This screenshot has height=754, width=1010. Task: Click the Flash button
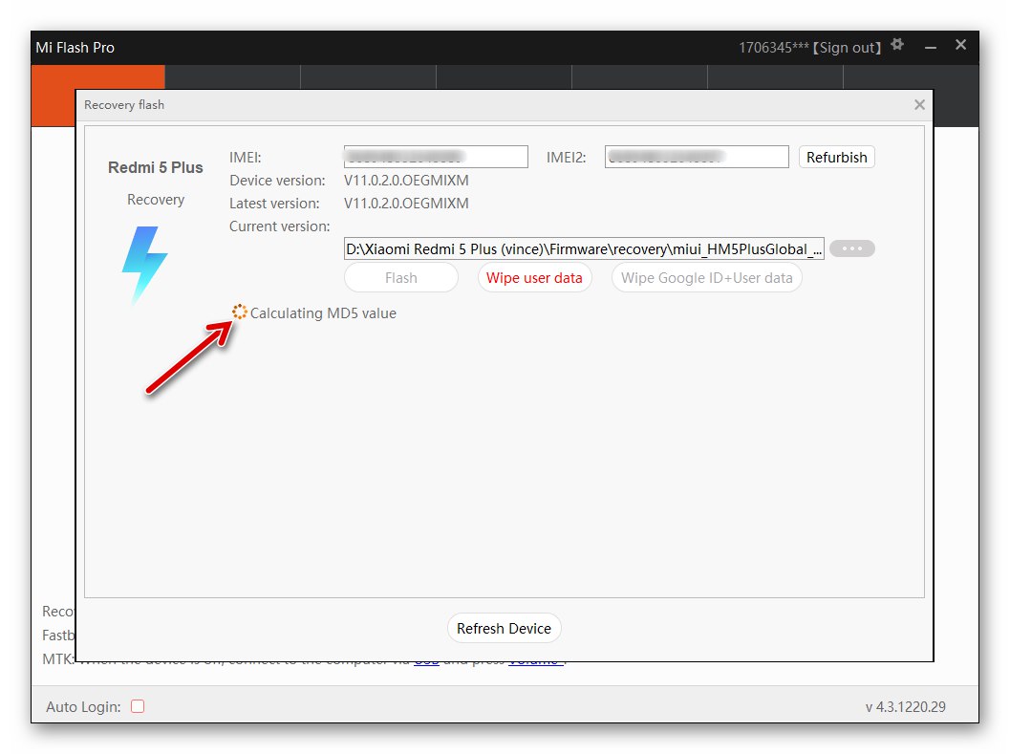(401, 278)
